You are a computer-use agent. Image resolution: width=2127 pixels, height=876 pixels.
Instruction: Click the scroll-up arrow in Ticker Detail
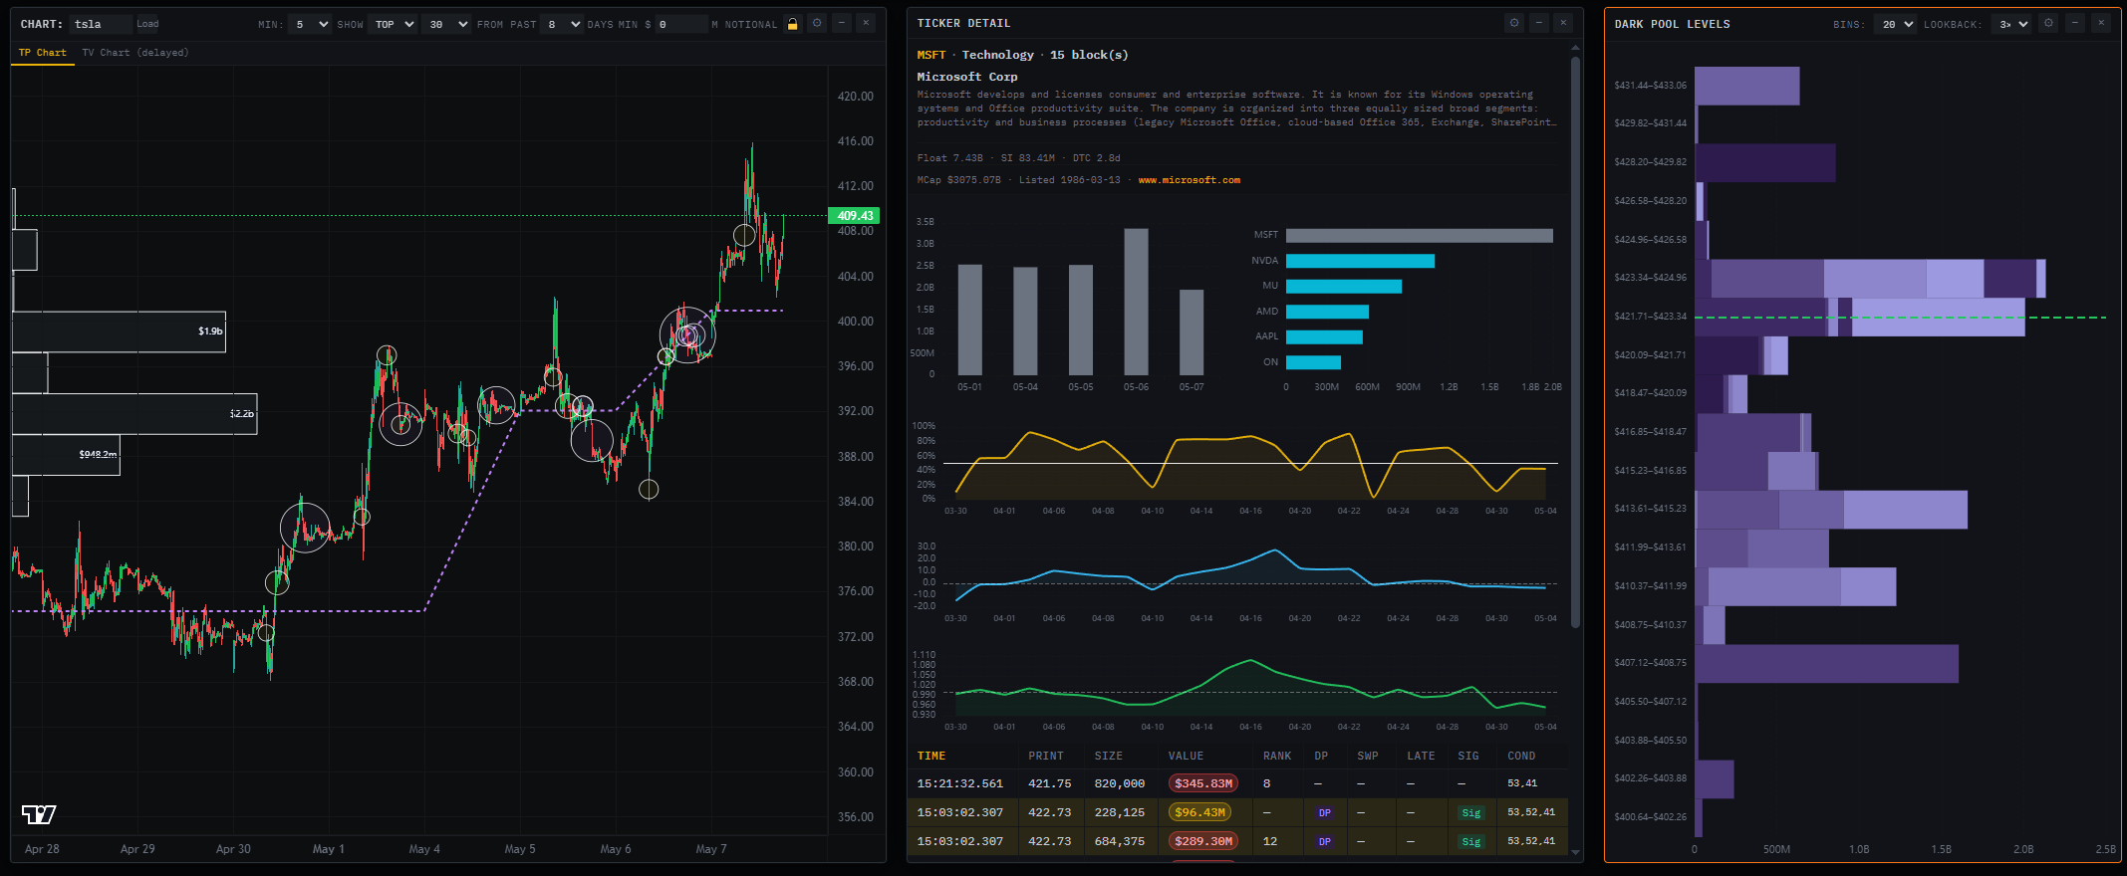[1575, 47]
